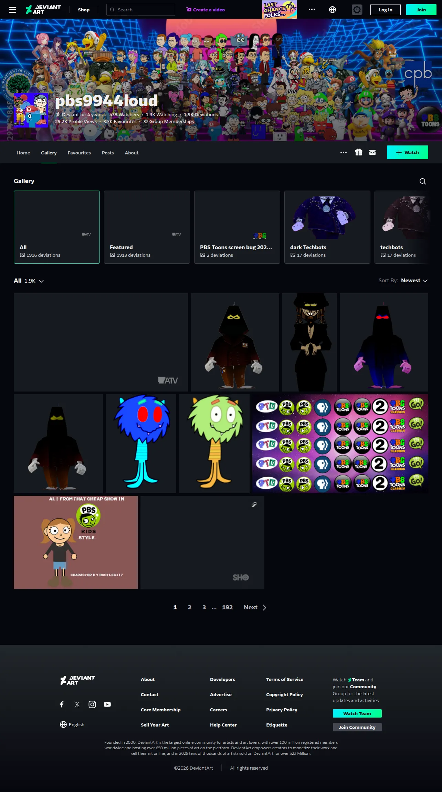The image size is (442, 792).
Task: Open the ATV logo deviation thumbnail
Action: pos(101,342)
